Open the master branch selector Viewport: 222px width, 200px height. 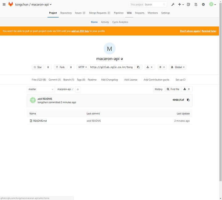click(41, 89)
